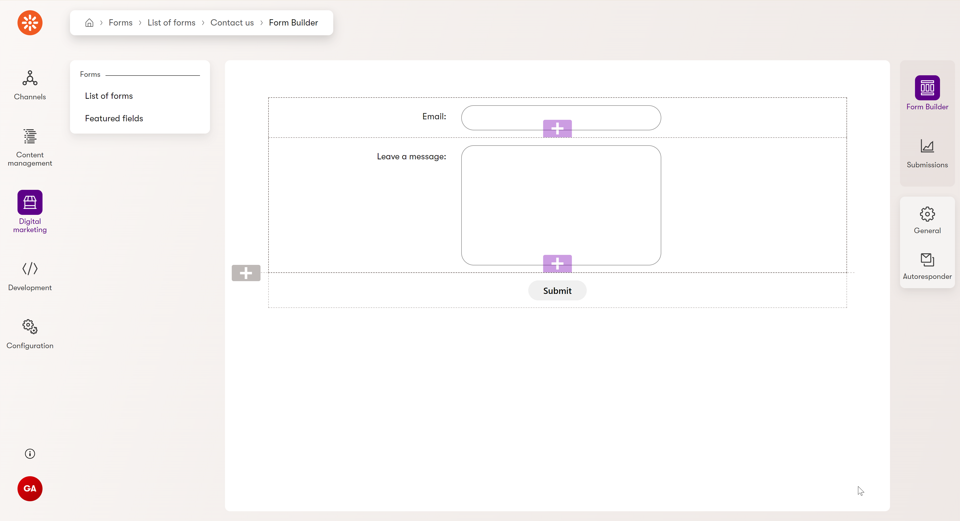Screen dimensions: 960x521
Task: Click the left add column button
Action: pos(245,273)
